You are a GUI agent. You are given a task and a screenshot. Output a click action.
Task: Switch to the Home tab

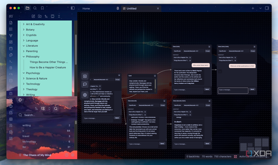[x=86, y=9]
